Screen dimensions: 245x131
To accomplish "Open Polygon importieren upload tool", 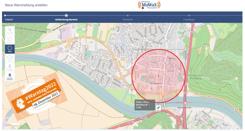I will 10,67.
